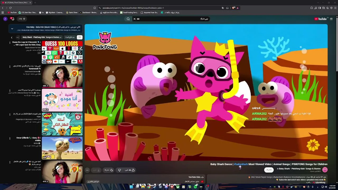
Task: Open a new browser tab
Action: click(x=35, y=3)
